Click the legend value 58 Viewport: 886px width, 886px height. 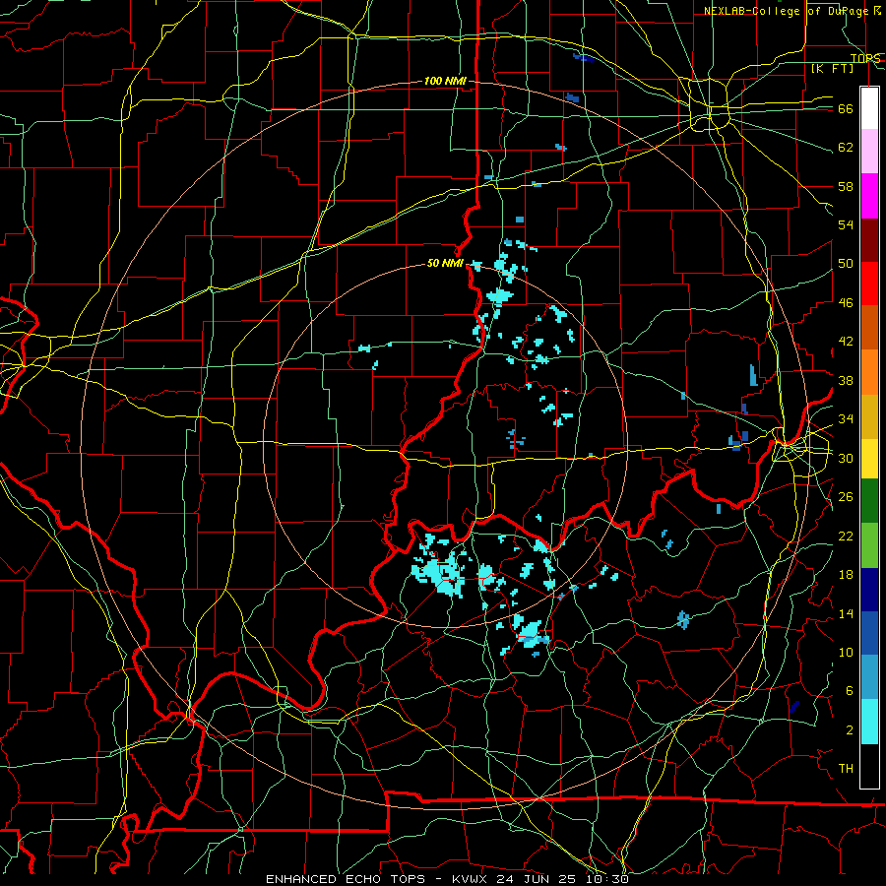point(846,186)
